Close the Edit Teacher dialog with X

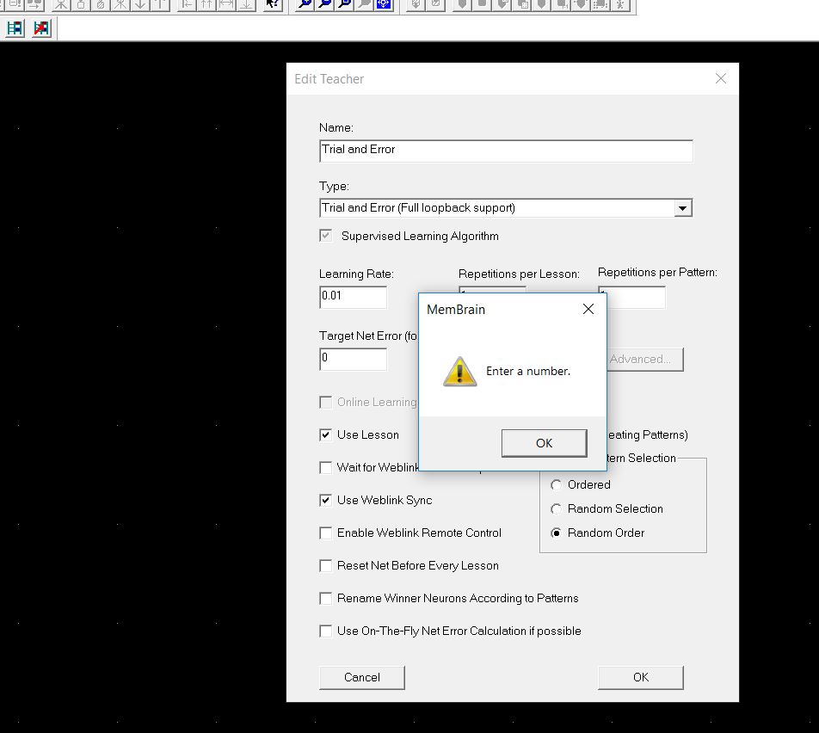tap(721, 79)
